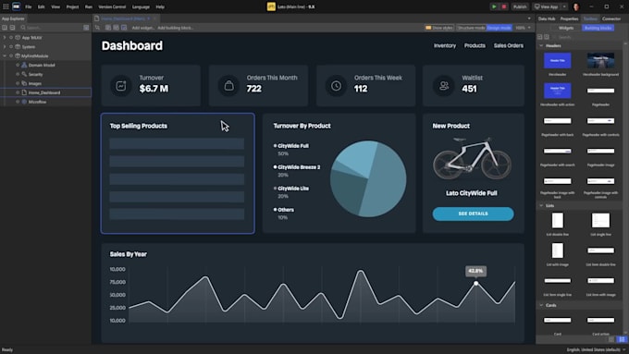Click first layout icon in App Explorer toolbar
Image resolution: width=629 pixels, height=354 pixels.
pos(5,28)
